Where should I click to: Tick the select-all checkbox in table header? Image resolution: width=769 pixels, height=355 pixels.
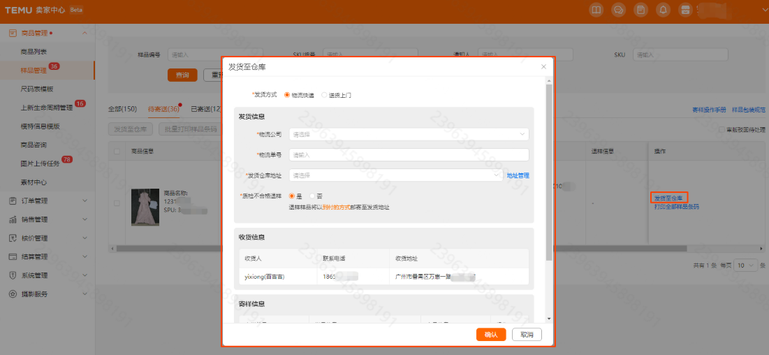tap(117, 151)
